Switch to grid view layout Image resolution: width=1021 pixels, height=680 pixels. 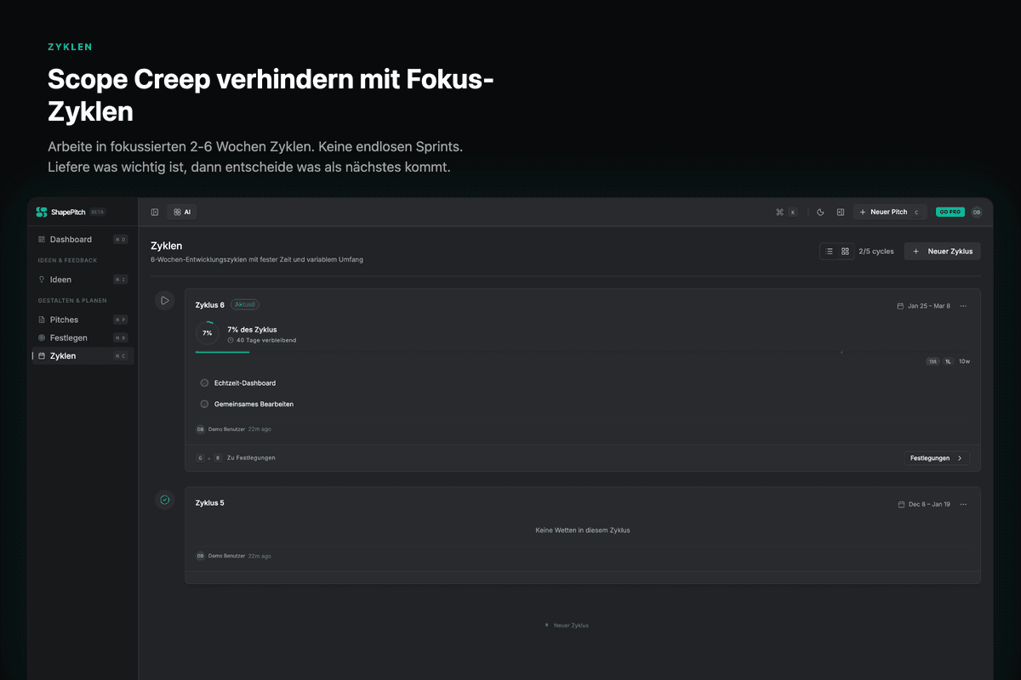(845, 252)
